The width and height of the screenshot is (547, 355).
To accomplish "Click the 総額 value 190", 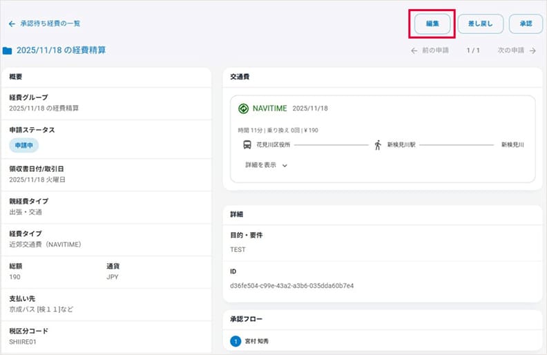I will pyautogui.click(x=15, y=277).
